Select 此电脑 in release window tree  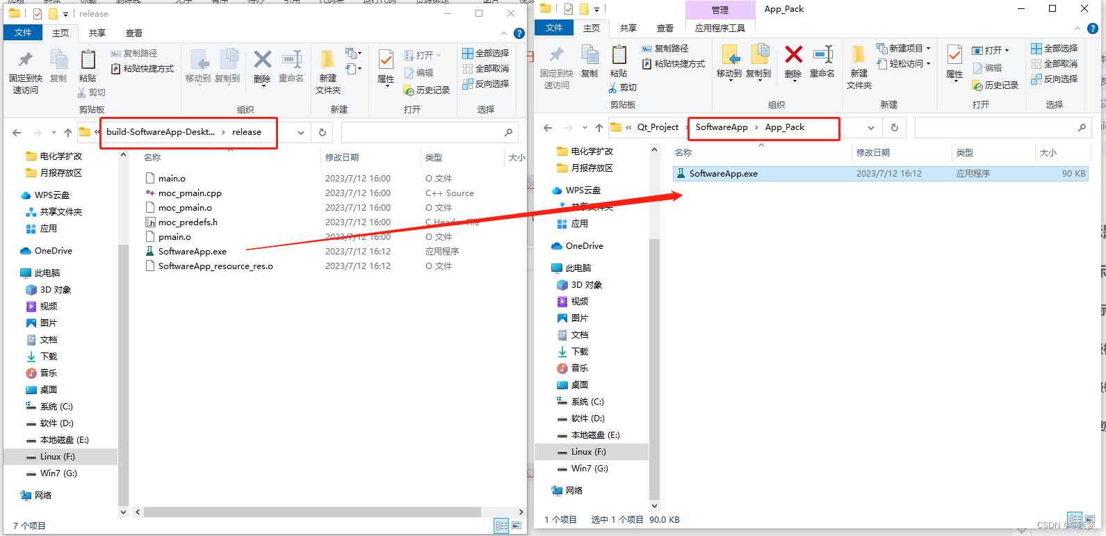pos(47,273)
